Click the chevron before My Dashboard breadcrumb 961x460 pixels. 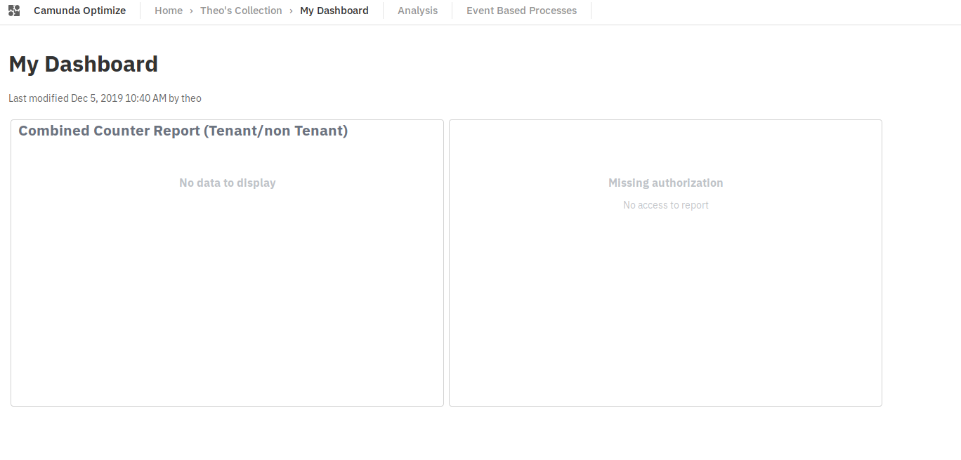click(291, 11)
